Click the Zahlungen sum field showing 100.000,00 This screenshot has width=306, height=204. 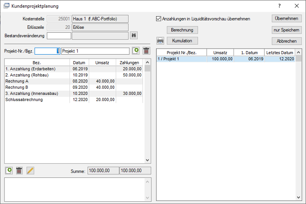(135, 171)
